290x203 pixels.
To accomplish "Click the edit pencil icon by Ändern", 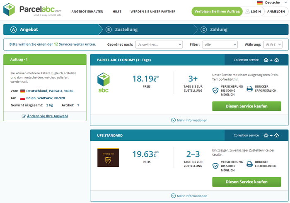I will coord(24,116).
